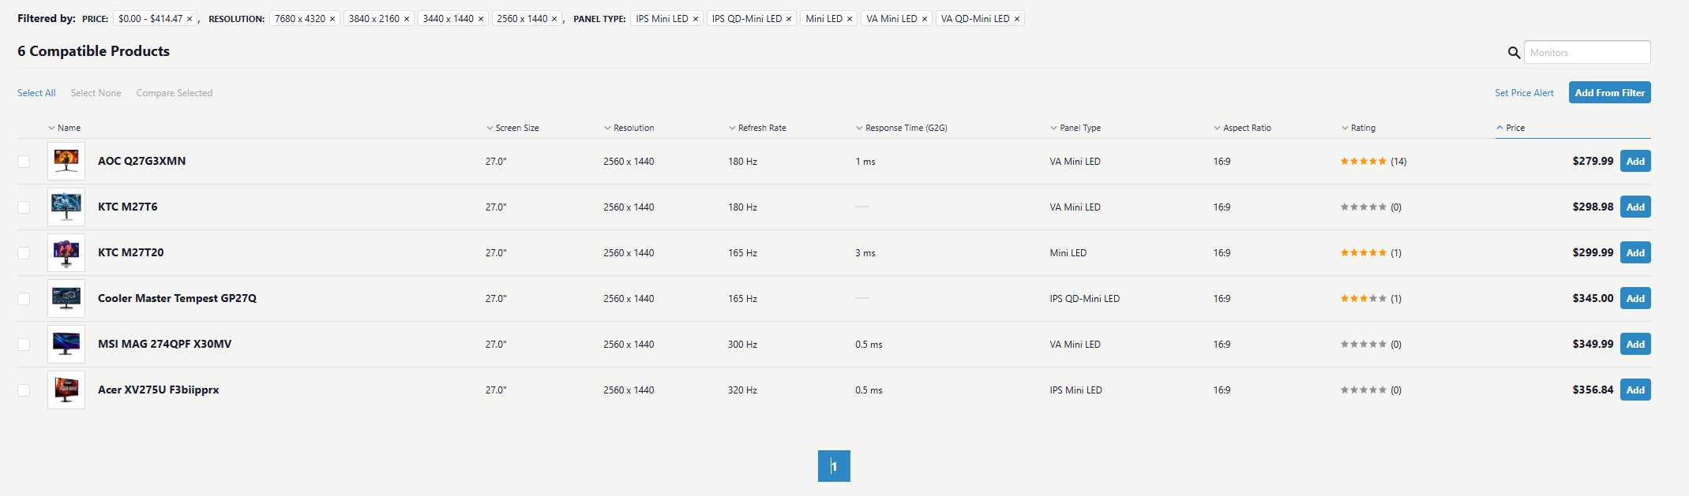
Task: Click Select All link
Action: [x=36, y=93]
